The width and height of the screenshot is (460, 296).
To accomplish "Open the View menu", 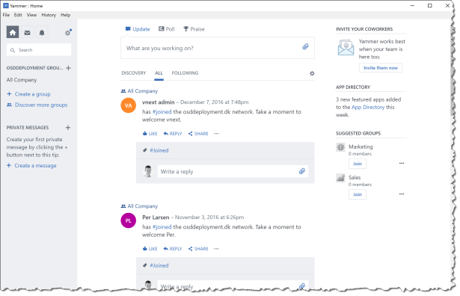I will click(31, 15).
